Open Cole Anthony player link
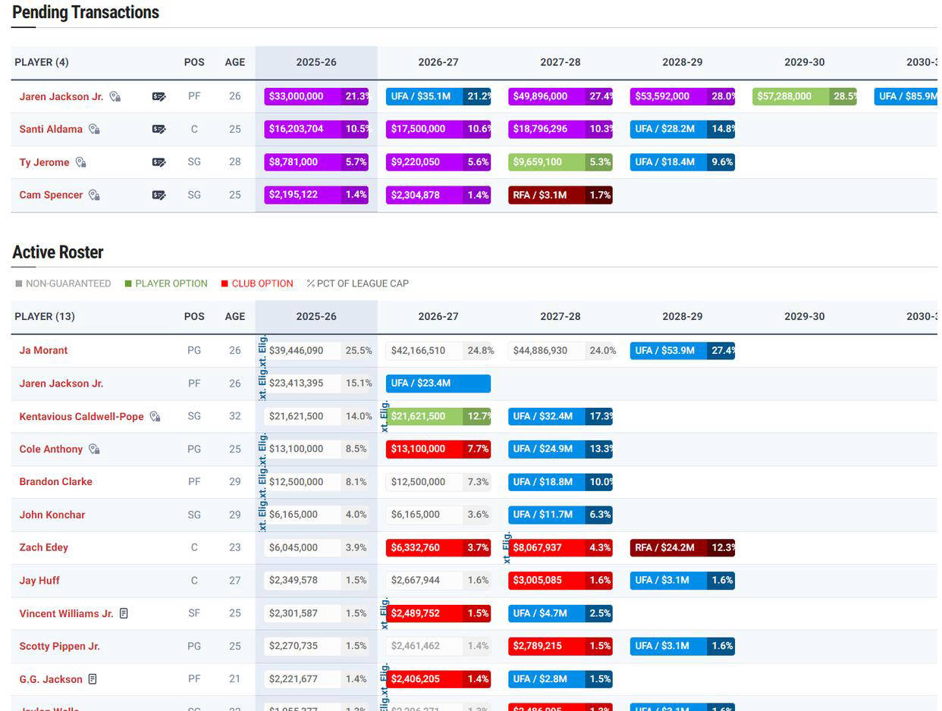The image size is (942, 711). coord(51,449)
